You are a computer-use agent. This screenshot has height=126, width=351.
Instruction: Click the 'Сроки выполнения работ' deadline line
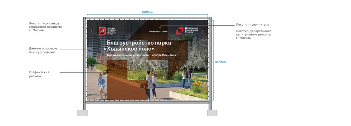pyautogui.click(x=142, y=55)
